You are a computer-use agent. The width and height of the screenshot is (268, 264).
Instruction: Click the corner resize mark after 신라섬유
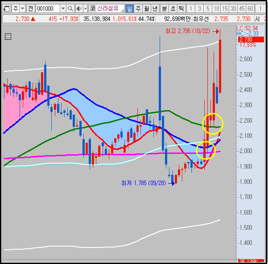coord(122,10)
